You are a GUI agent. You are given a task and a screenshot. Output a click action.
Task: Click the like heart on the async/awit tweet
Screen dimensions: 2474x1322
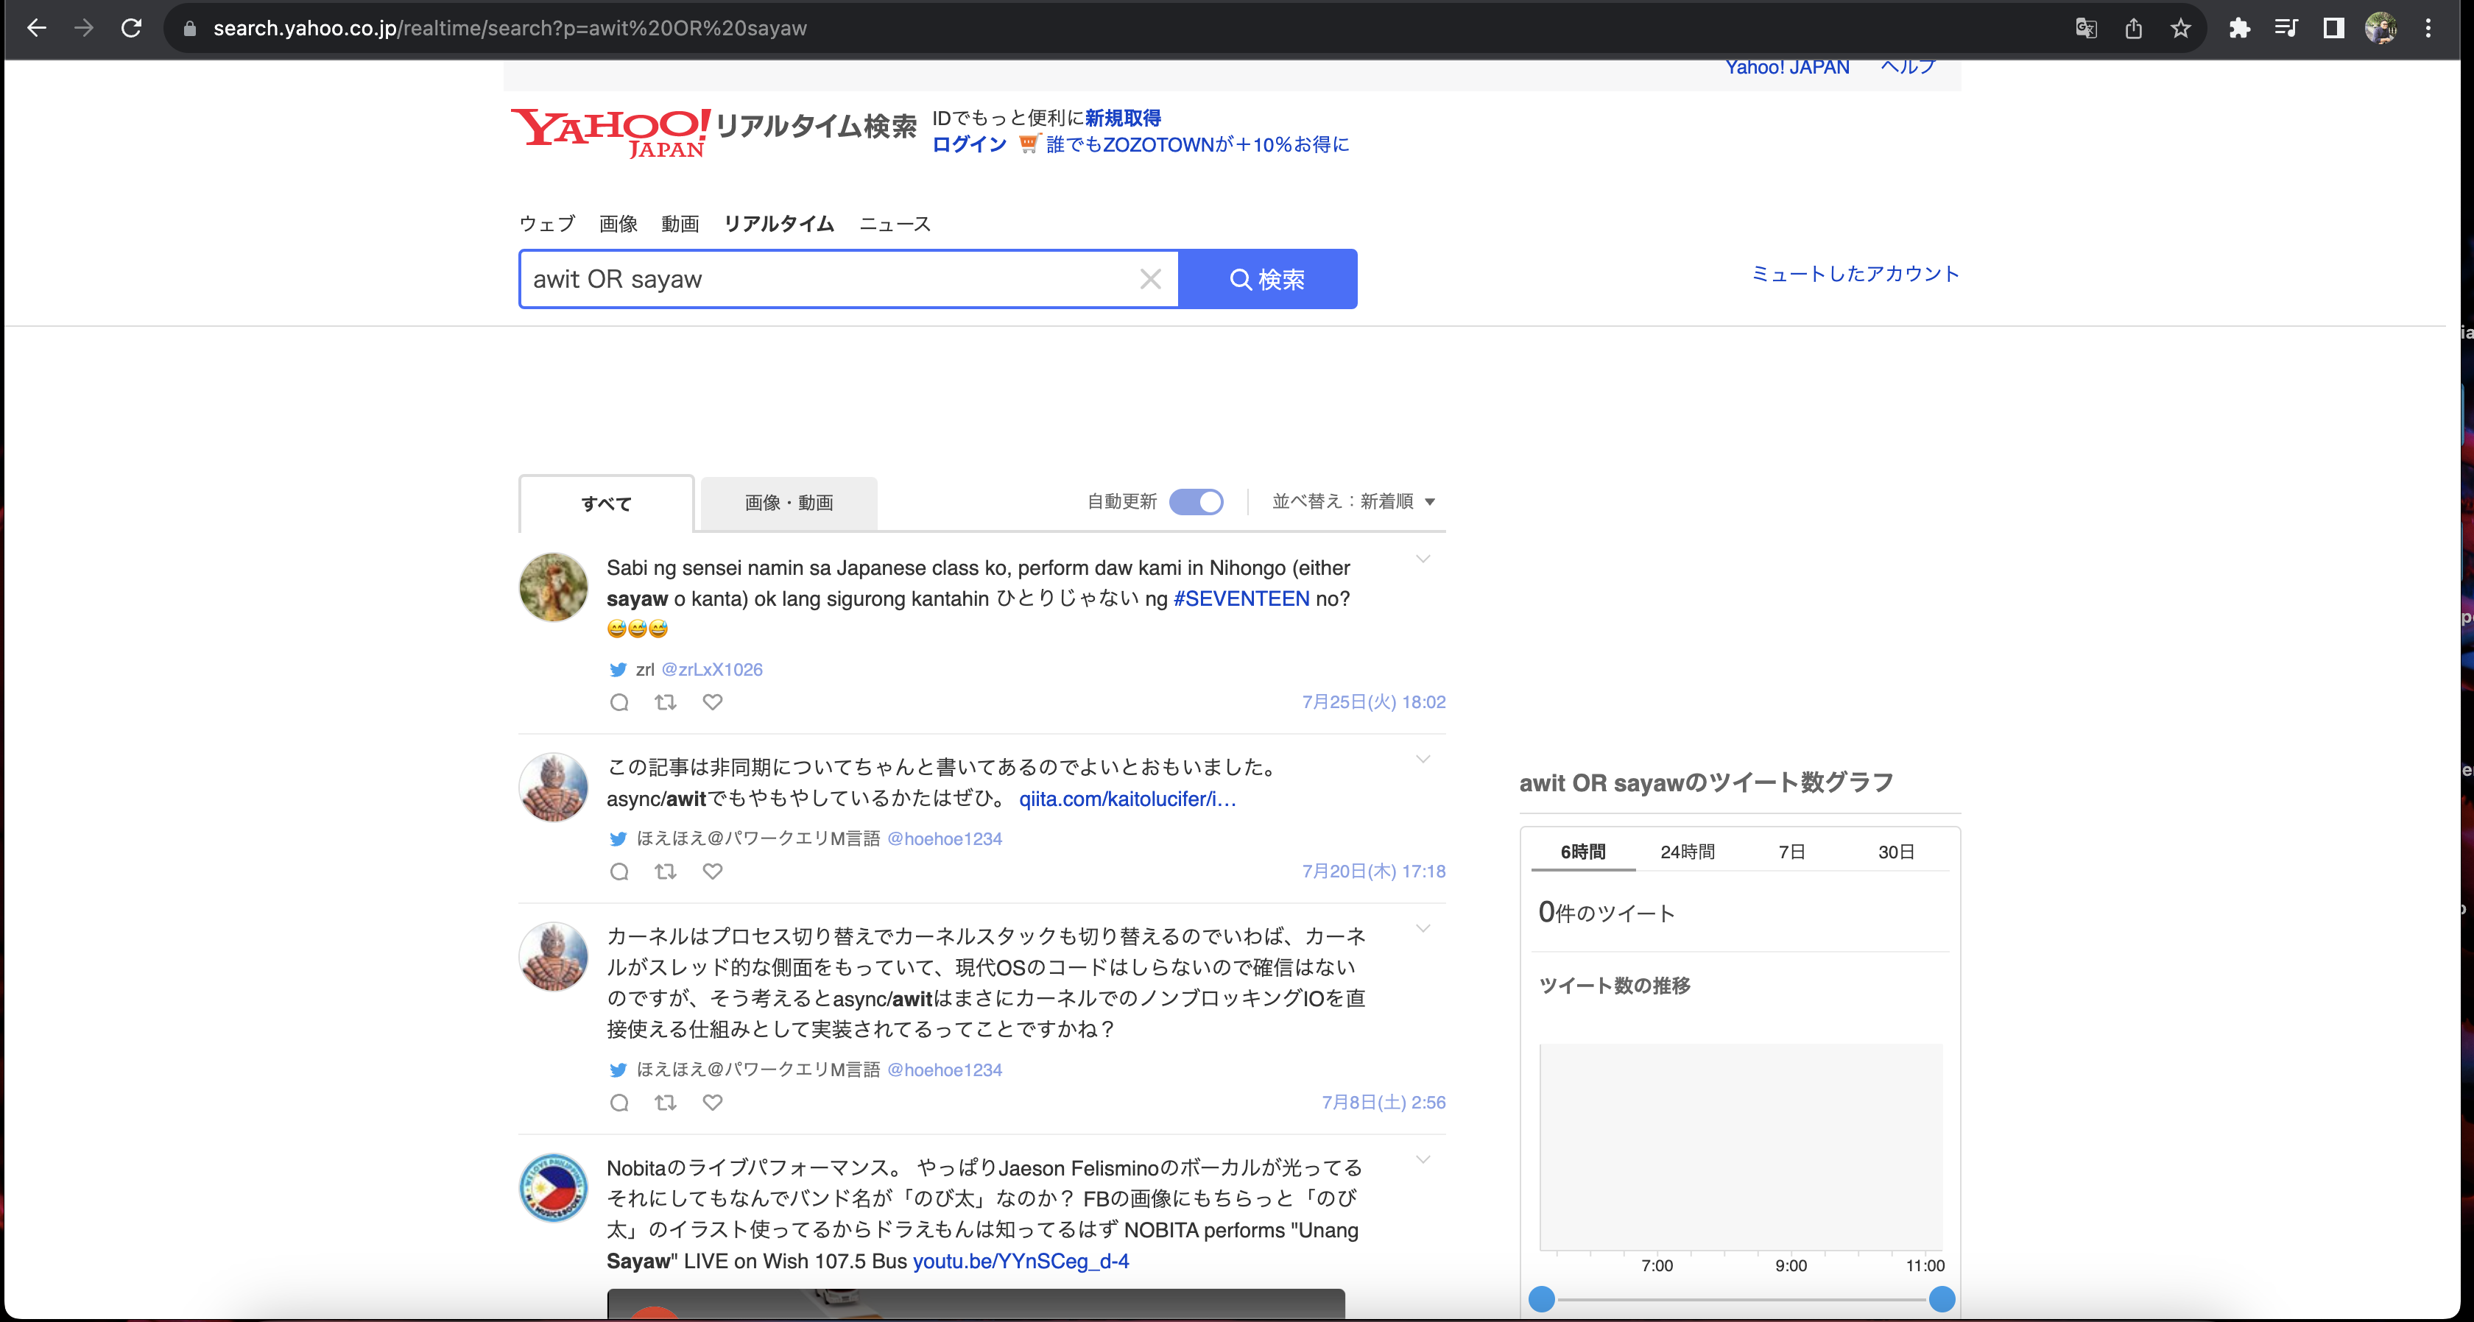click(713, 872)
